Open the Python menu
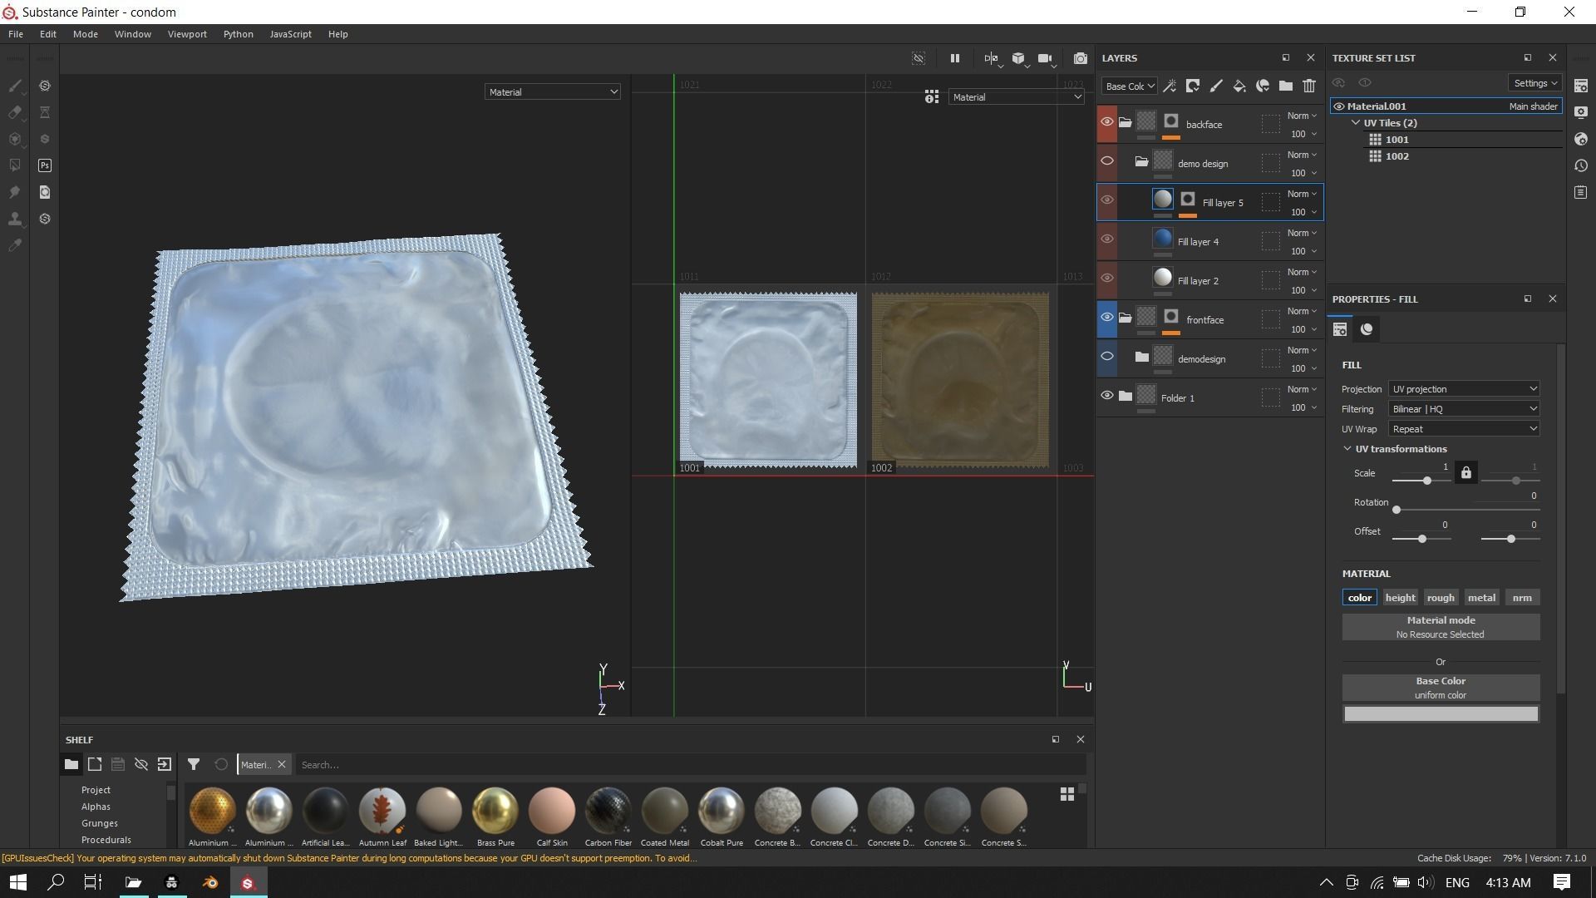 [238, 34]
